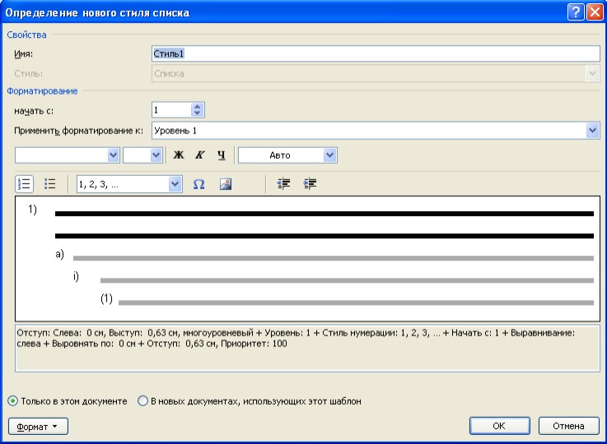Toggle bold formatting (Ж) button
The width and height of the screenshot is (607, 444).
[x=178, y=155]
